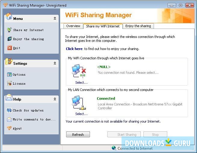
Task: Select the Share my WiFi Internet tab
Action: pyautogui.click(x=103, y=26)
